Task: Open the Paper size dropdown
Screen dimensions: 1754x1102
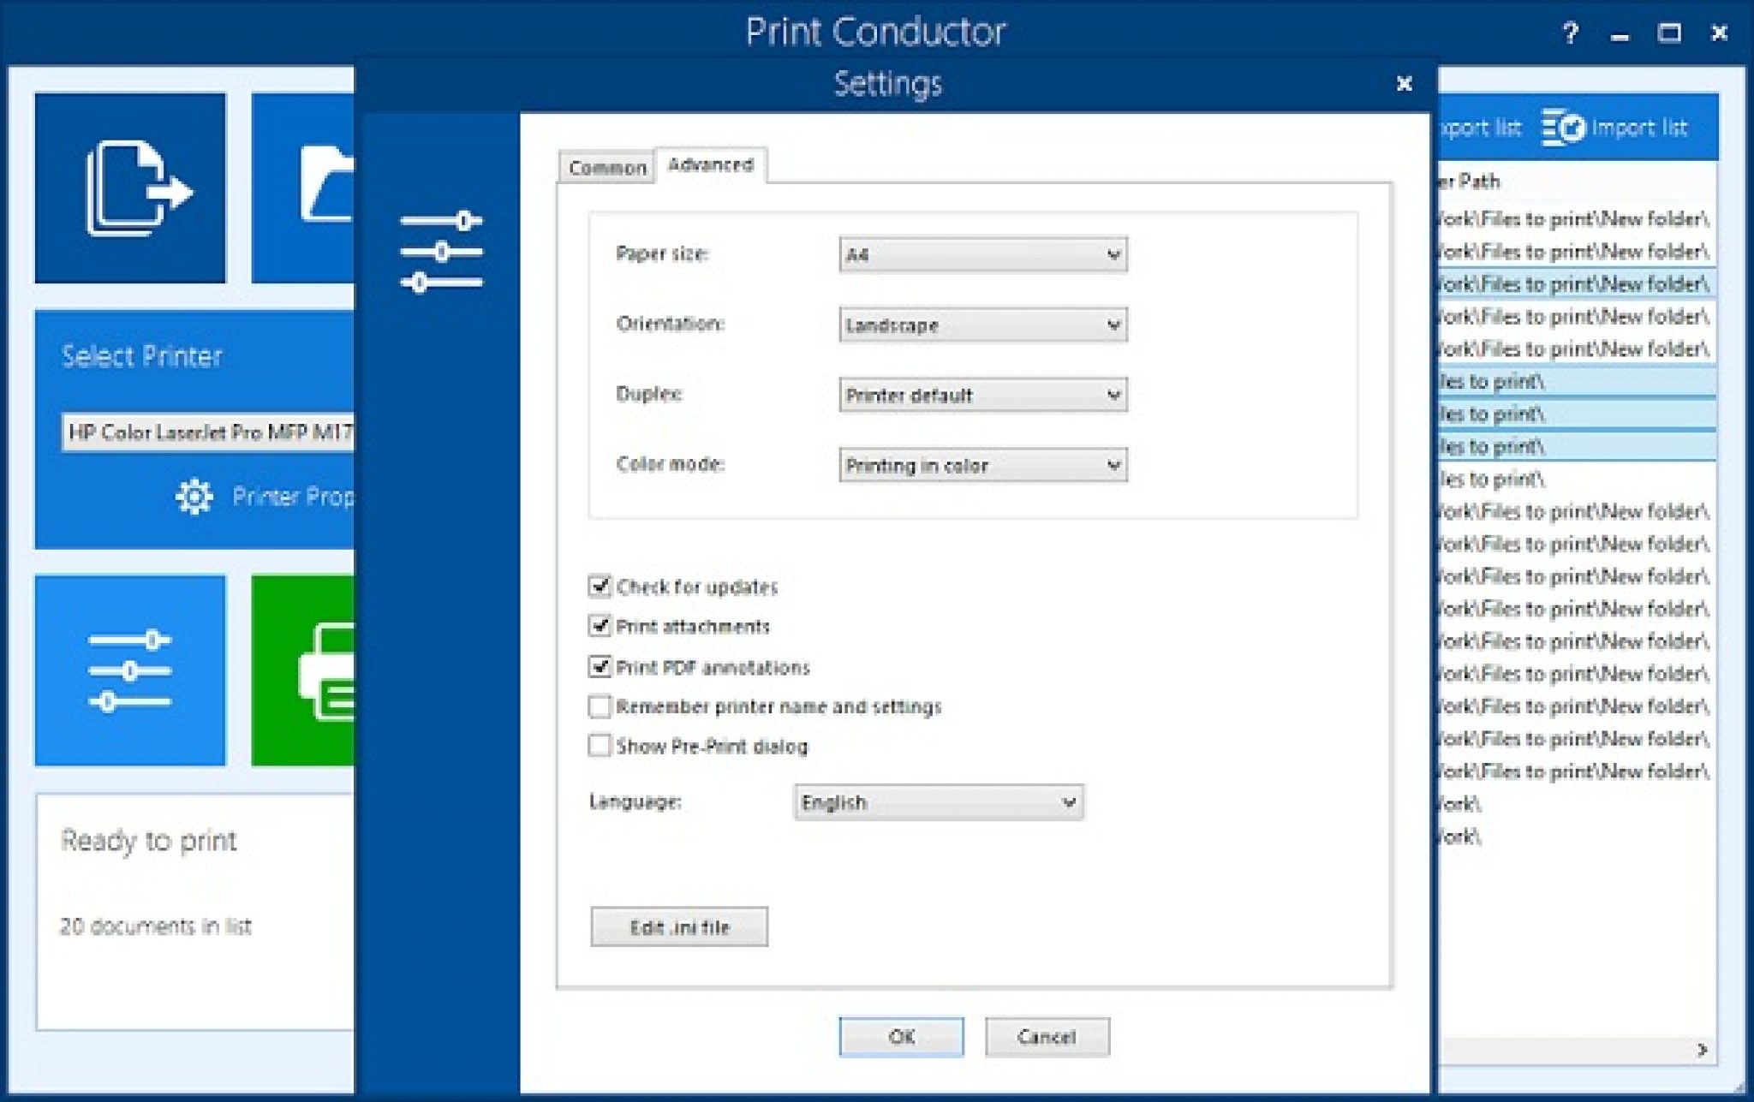Action: click(x=982, y=254)
